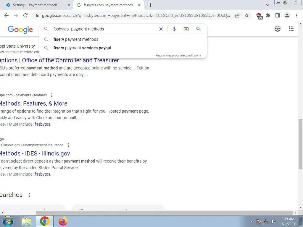Open more options for the payments features result

pos(51,95)
